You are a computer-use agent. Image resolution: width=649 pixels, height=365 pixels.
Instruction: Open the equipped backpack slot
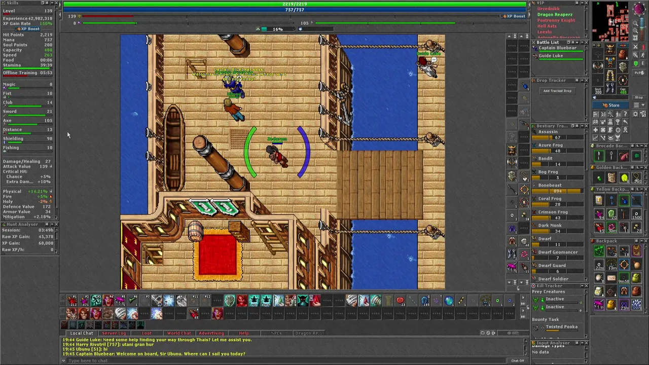coord(623,54)
